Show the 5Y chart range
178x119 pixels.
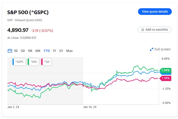pyautogui.click(x=61, y=51)
